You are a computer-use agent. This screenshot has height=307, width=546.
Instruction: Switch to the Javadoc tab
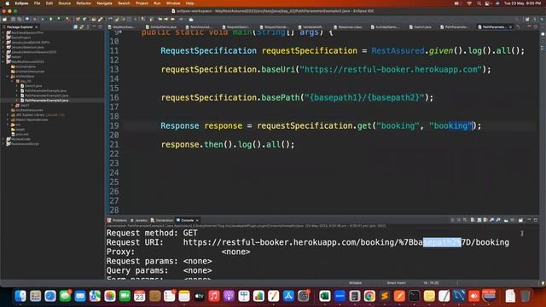[139, 220]
